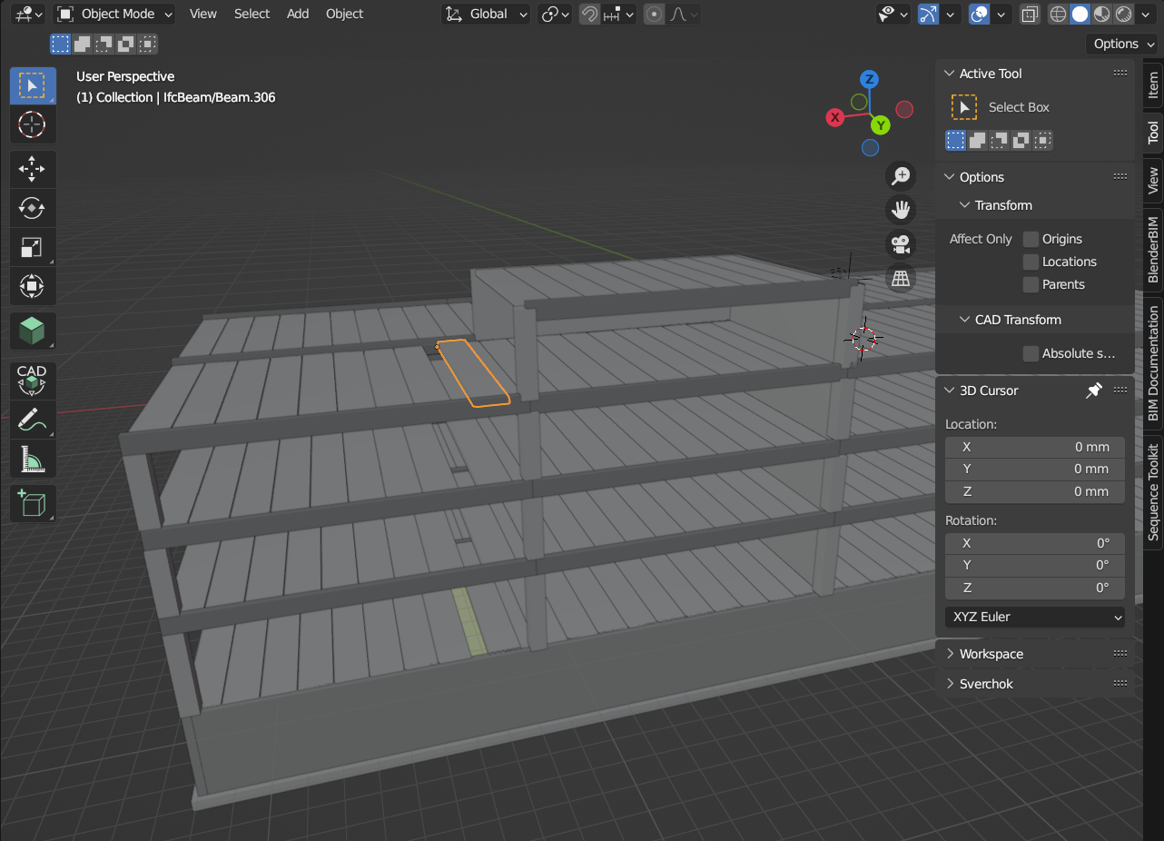Click the camera view icon in the viewport gizmo

coord(900,243)
